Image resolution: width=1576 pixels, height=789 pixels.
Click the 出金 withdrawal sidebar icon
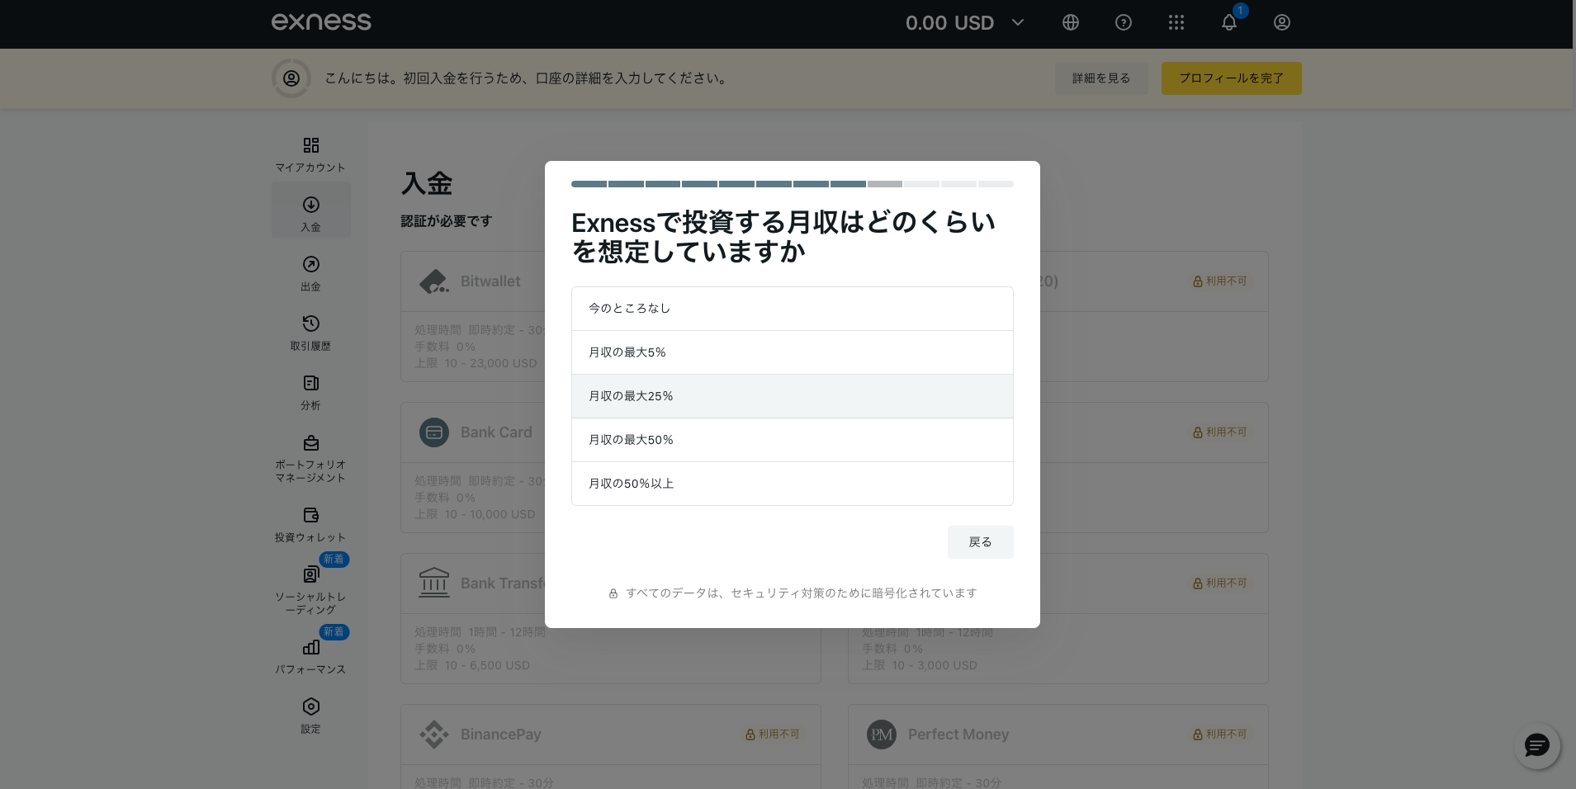(310, 265)
